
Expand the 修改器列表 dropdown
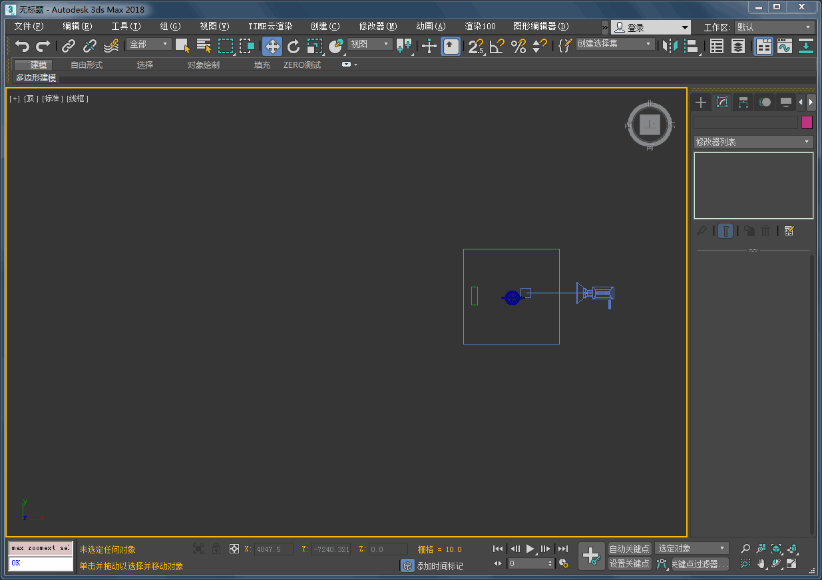click(753, 142)
